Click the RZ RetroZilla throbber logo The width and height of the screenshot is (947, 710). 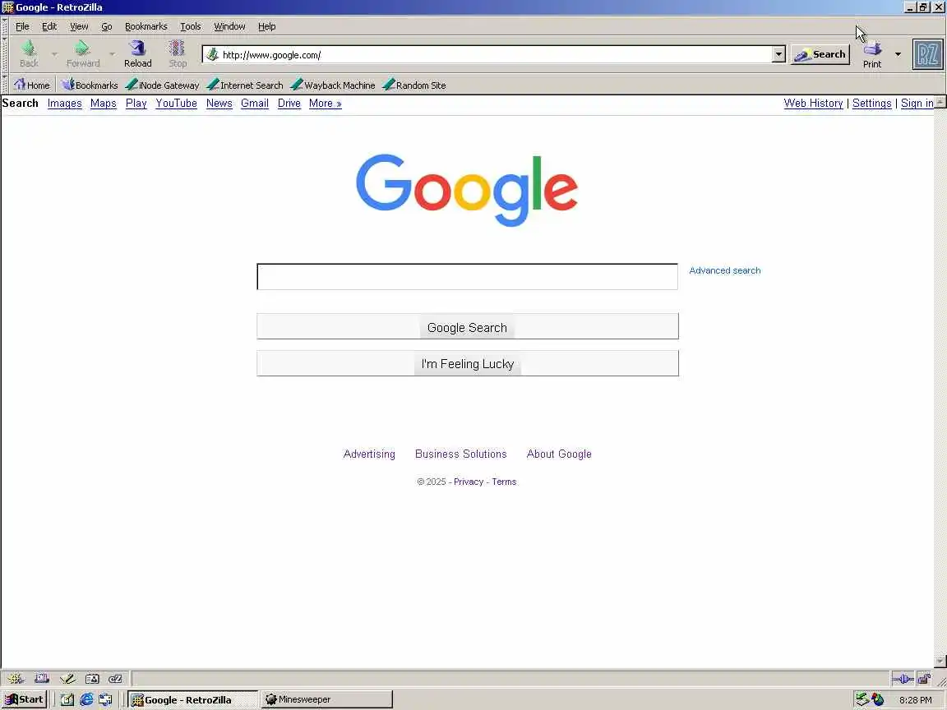[x=927, y=54]
